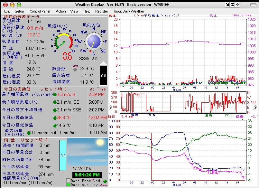Screen dimensions: 259x188
Task: Click the black 0.0 gauge box
Action: tap(103, 76)
